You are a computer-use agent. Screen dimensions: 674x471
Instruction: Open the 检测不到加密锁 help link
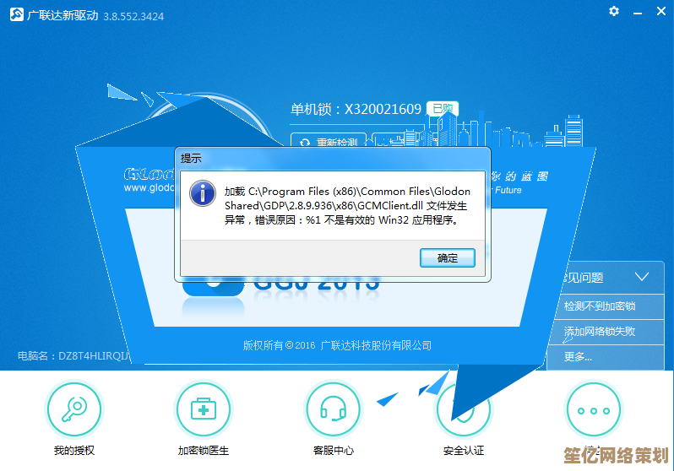(600, 306)
